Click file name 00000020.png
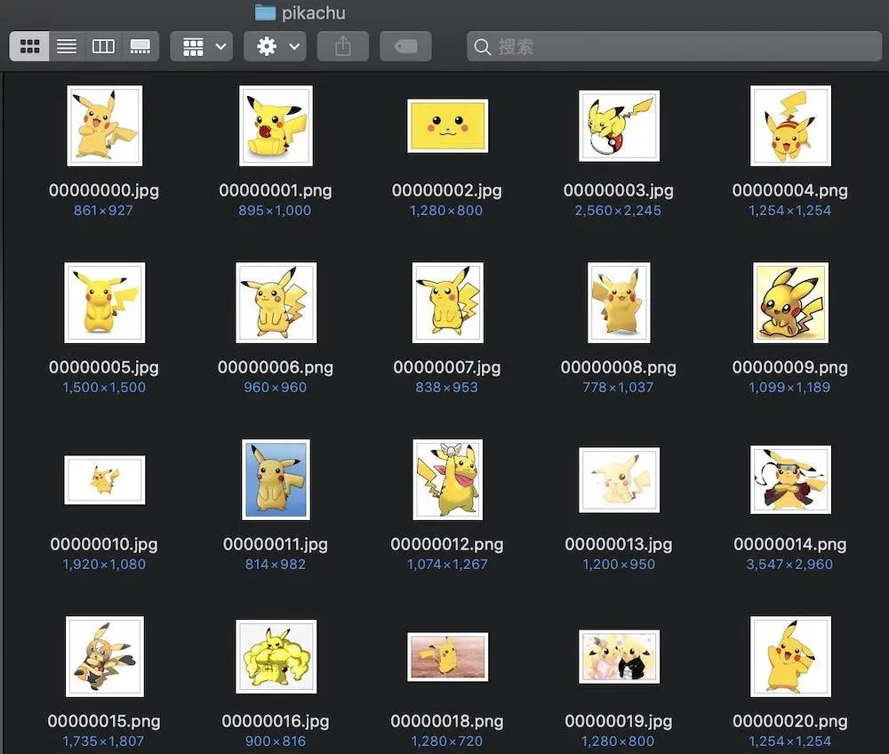The width and height of the screenshot is (889, 754). pos(789,720)
